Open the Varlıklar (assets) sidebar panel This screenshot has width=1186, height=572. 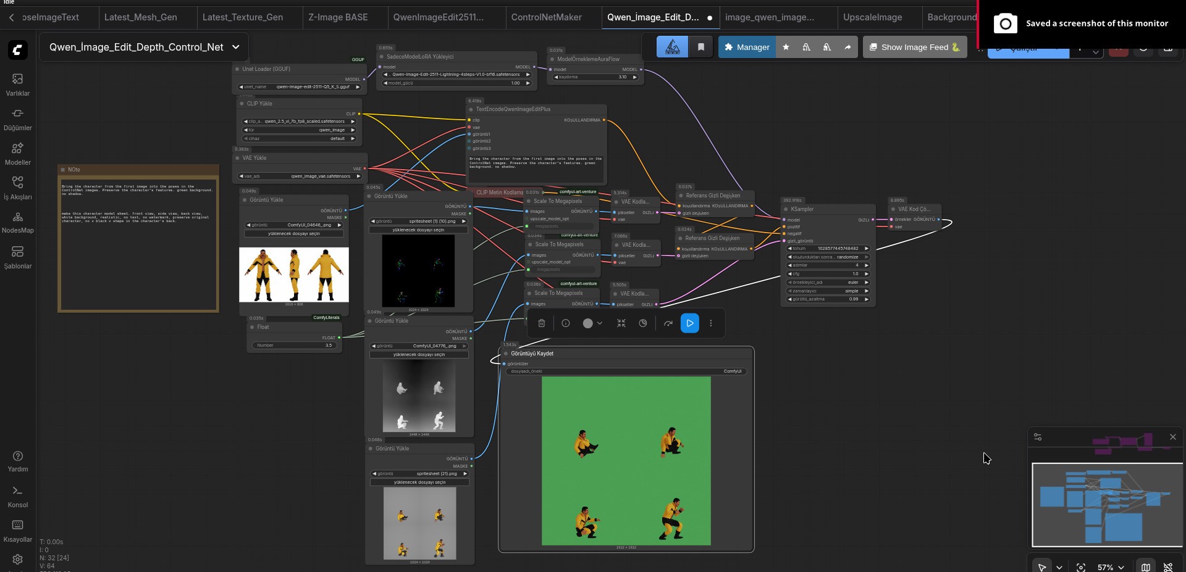coord(17,85)
